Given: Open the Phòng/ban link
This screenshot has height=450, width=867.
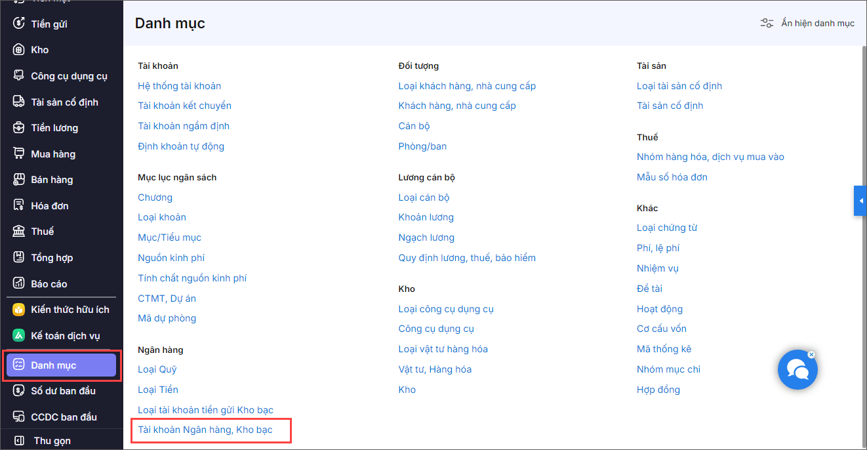Looking at the screenshot, I should 422,146.
